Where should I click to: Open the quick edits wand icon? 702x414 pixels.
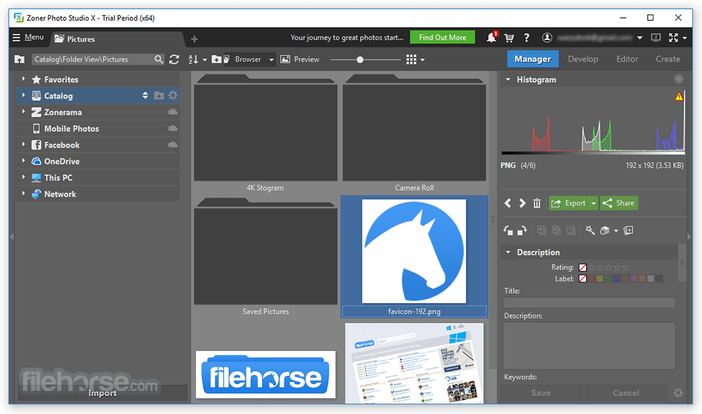pos(590,230)
